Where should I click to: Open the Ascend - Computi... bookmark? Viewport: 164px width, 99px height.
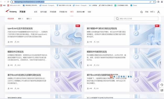[47, 5]
